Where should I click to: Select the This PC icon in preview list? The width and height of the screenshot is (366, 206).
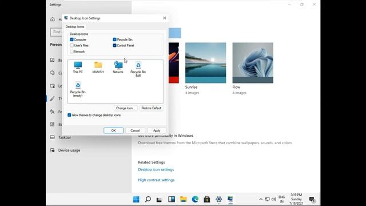(x=78, y=68)
